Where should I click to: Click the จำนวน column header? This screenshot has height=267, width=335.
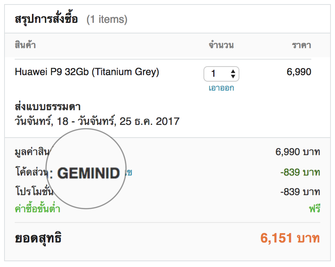[x=221, y=45]
